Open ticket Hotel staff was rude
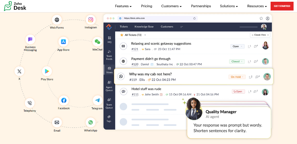The width and height of the screenshot is (297, 144). pos(146,89)
